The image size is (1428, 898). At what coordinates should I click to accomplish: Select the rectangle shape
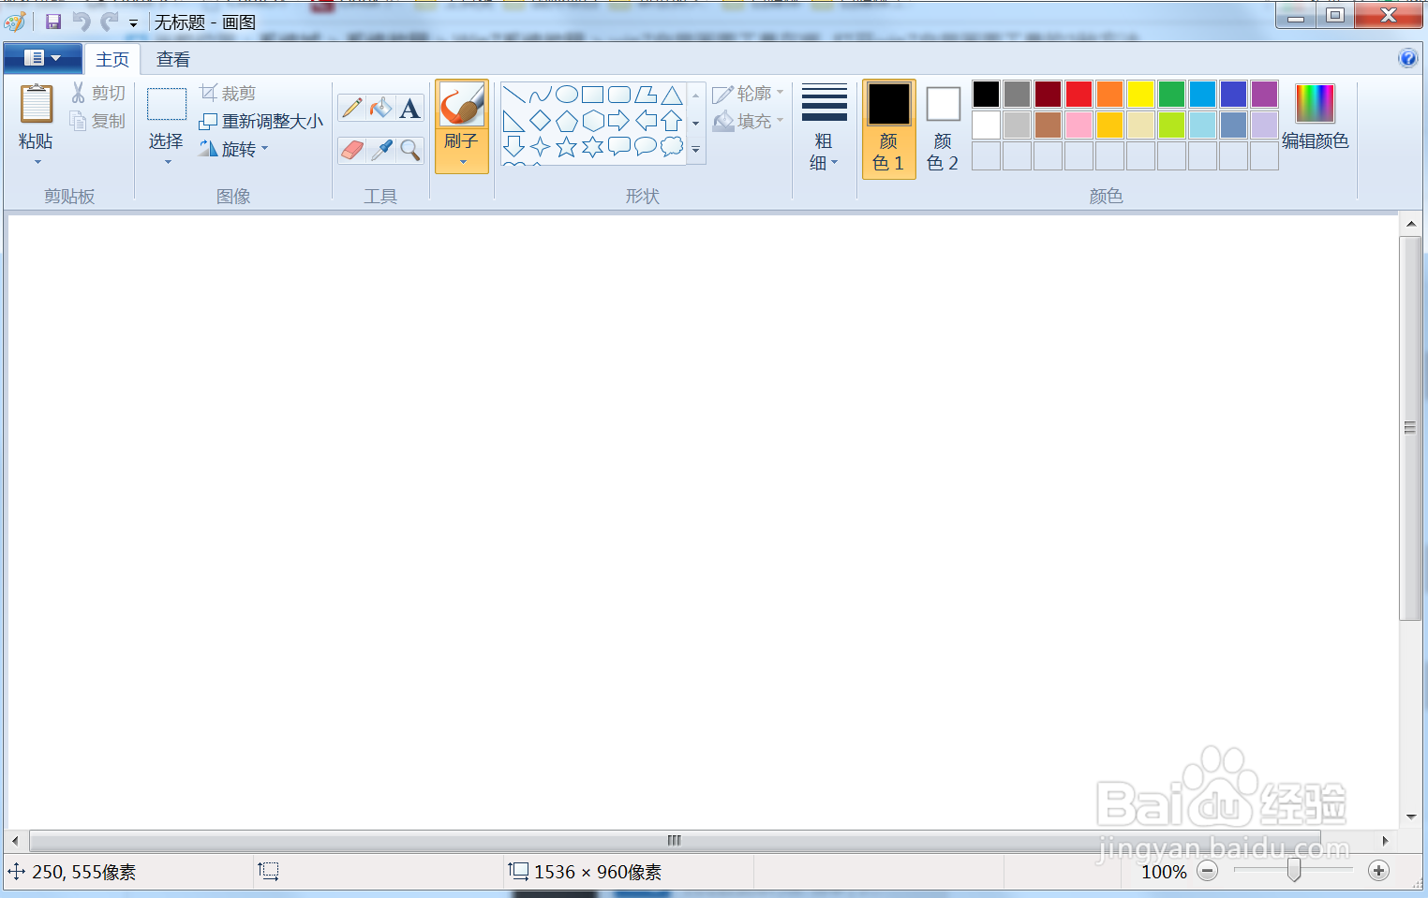(x=592, y=94)
